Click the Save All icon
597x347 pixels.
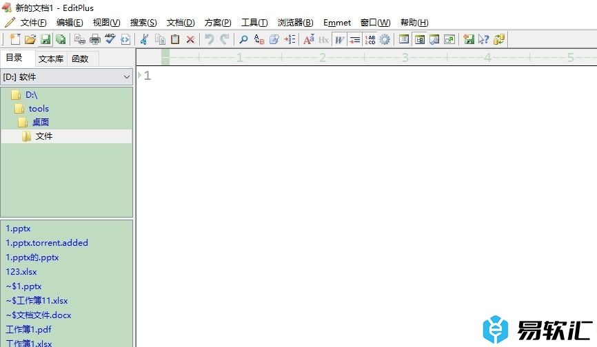pyautogui.click(x=61, y=39)
